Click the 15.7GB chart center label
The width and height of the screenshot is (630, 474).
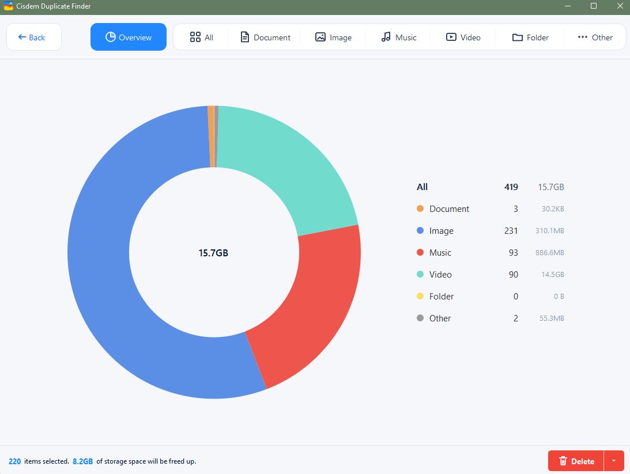(213, 253)
